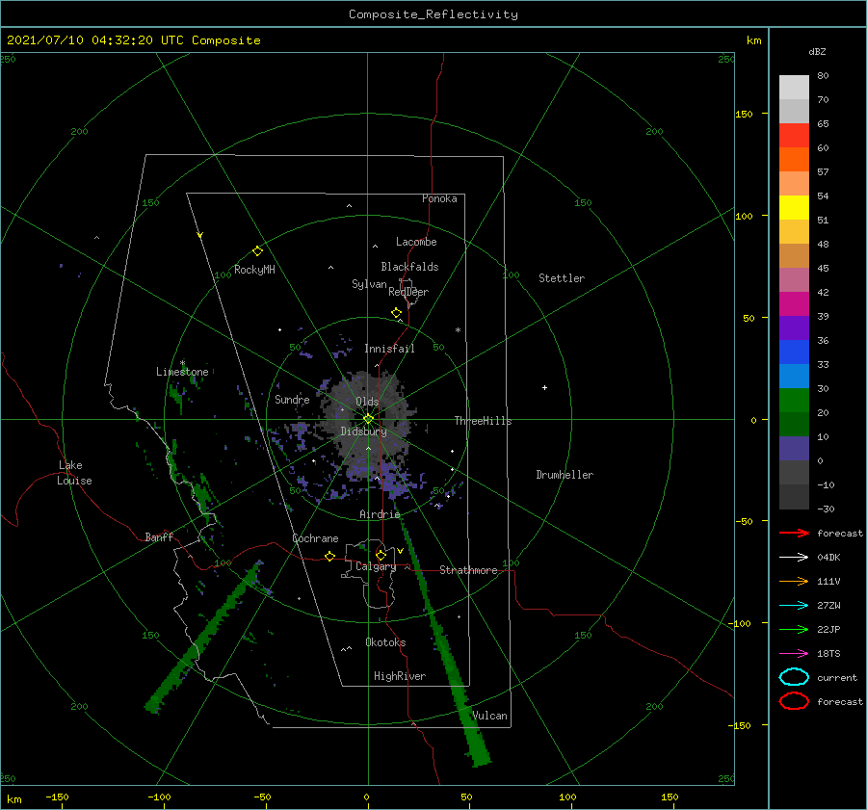The width and height of the screenshot is (867, 810).
Task: Click the Drumheller label
Action: tap(564, 475)
